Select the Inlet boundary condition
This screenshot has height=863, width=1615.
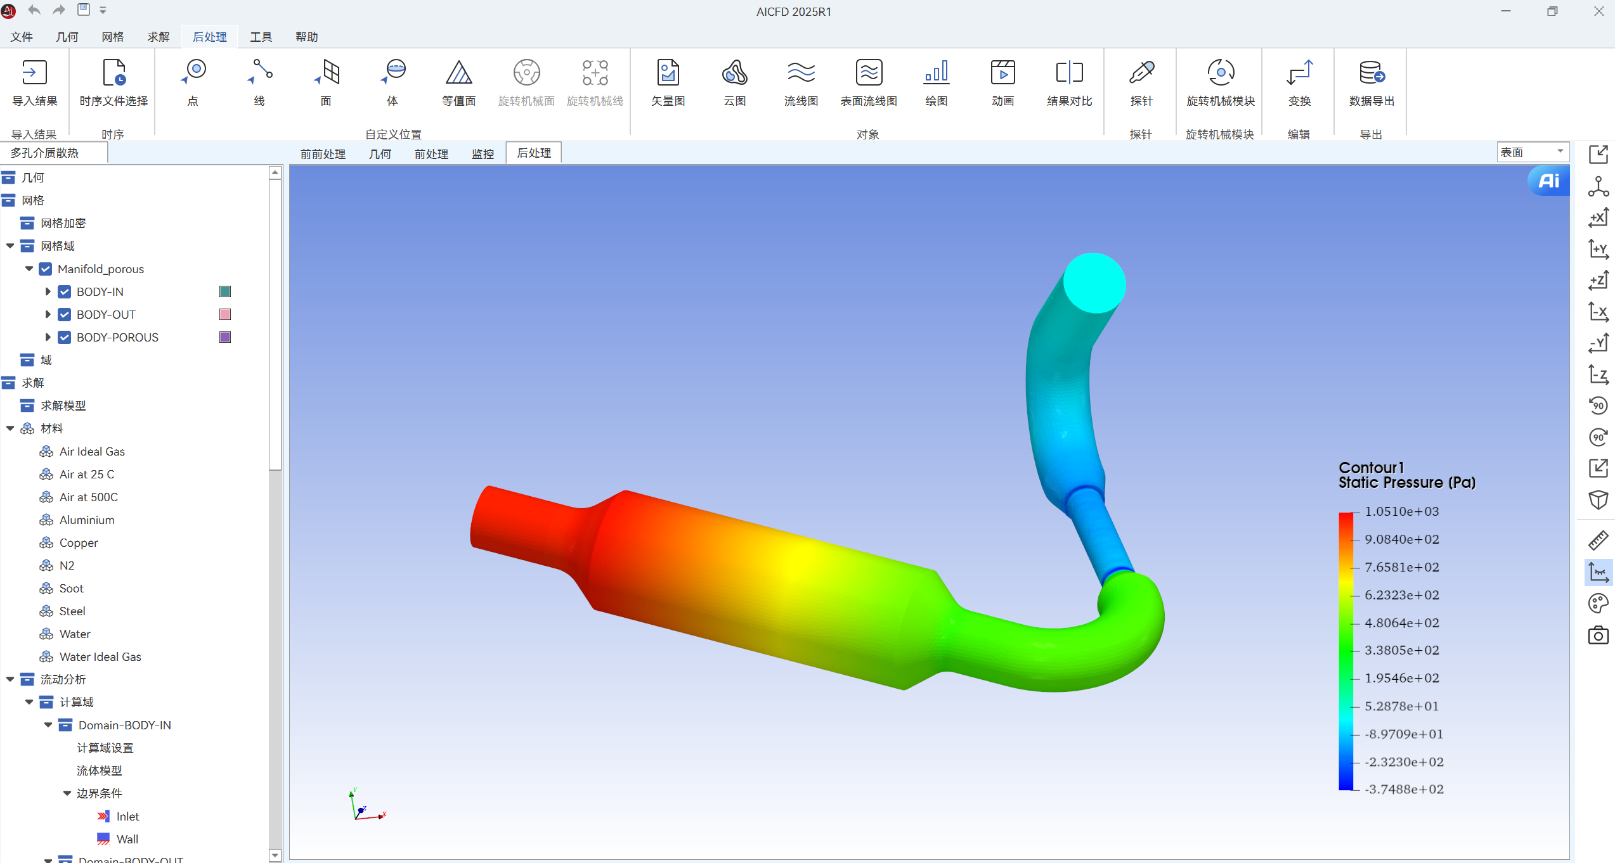tap(127, 816)
